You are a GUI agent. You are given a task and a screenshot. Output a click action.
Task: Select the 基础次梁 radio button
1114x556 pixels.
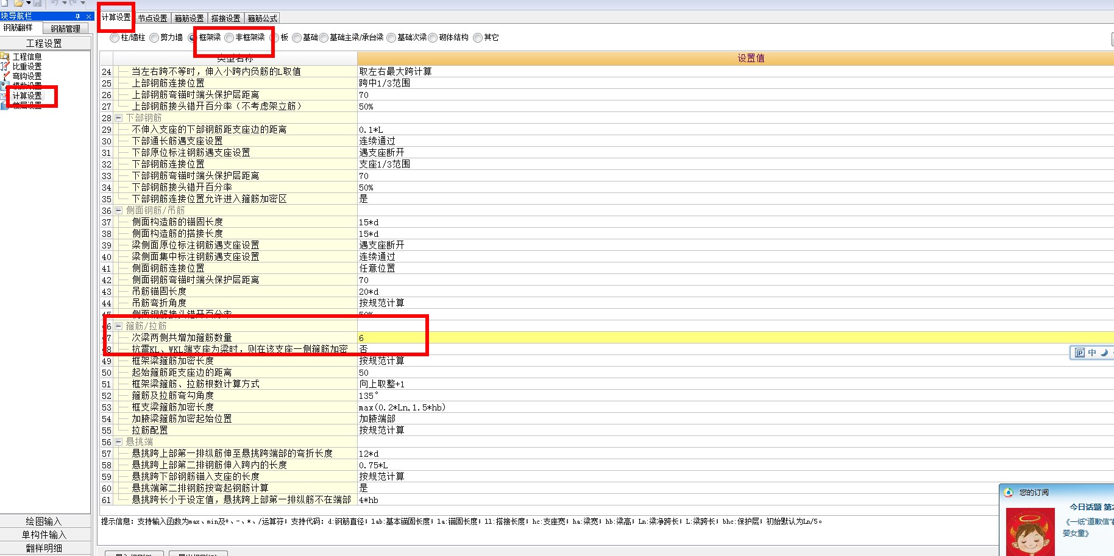[391, 38]
